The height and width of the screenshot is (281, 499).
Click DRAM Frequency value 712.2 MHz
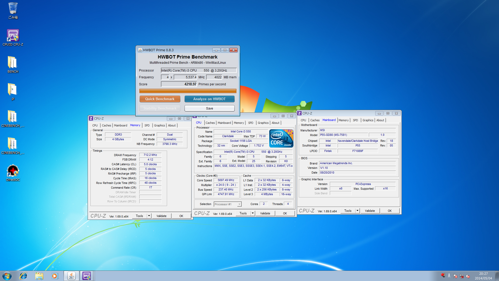coord(150,155)
